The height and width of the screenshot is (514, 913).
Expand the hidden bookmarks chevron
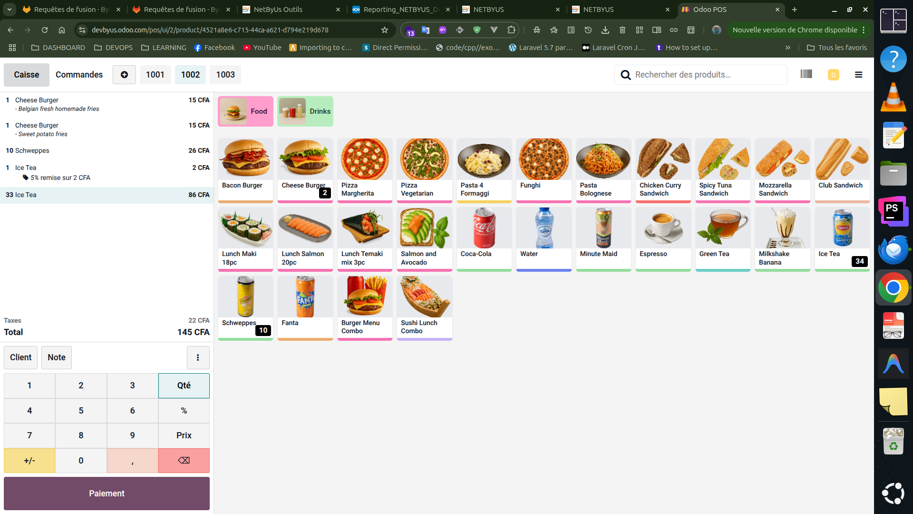click(x=788, y=48)
